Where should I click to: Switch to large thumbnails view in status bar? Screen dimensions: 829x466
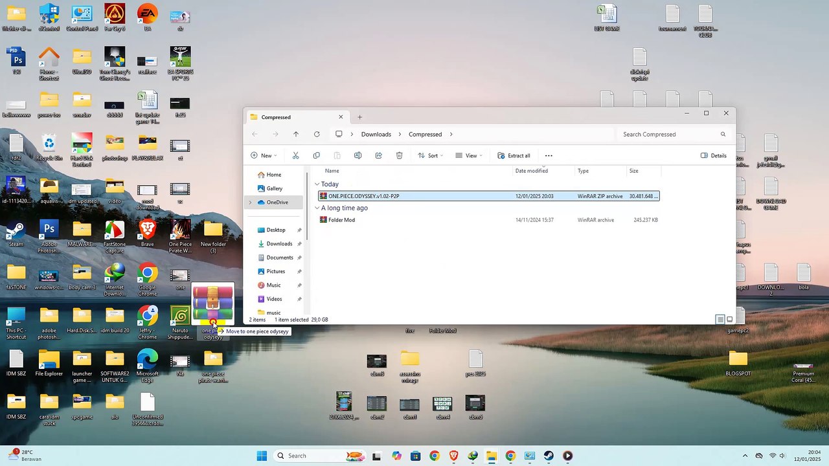click(x=730, y=320)
